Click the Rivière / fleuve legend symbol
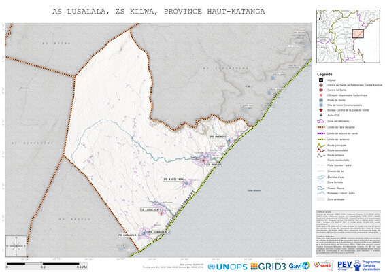 321,188
